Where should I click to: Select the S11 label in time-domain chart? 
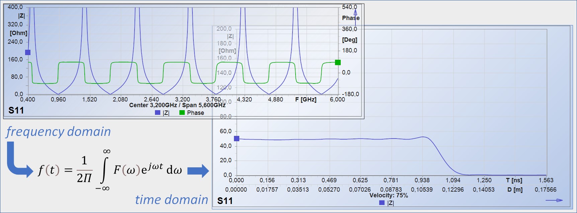click(225, 201)
